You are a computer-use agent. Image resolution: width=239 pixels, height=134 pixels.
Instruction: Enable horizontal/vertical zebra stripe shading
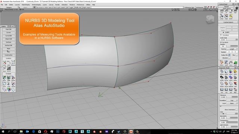(x=226, y=78)
